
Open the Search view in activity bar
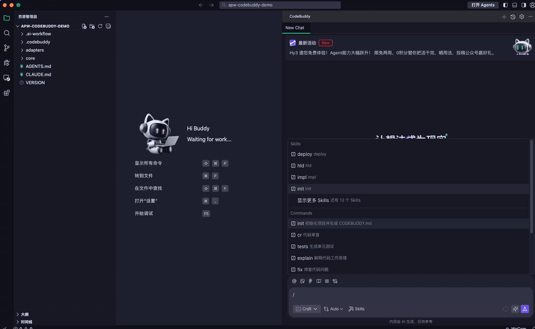pos(6,33)
